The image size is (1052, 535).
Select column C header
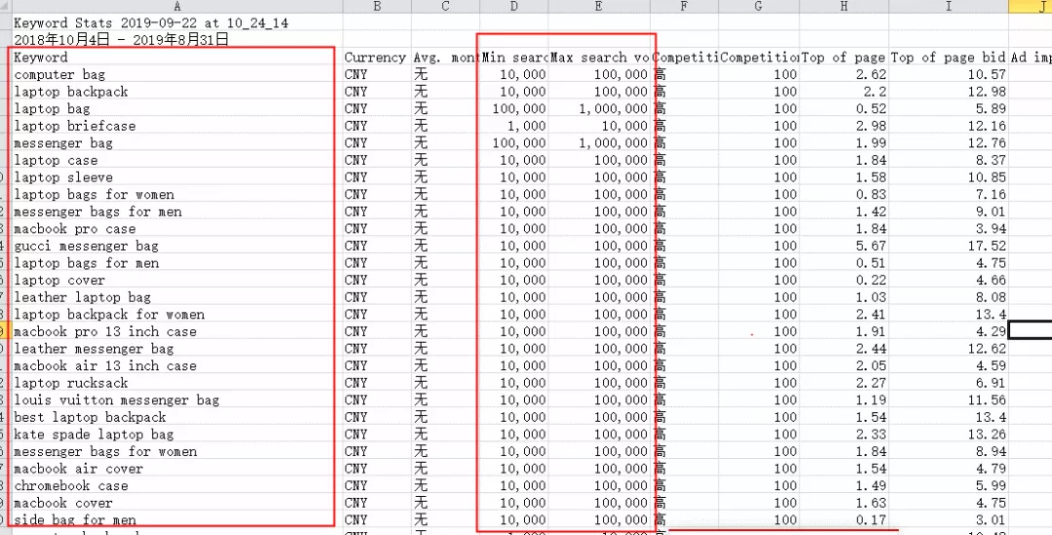coord(445,6)
